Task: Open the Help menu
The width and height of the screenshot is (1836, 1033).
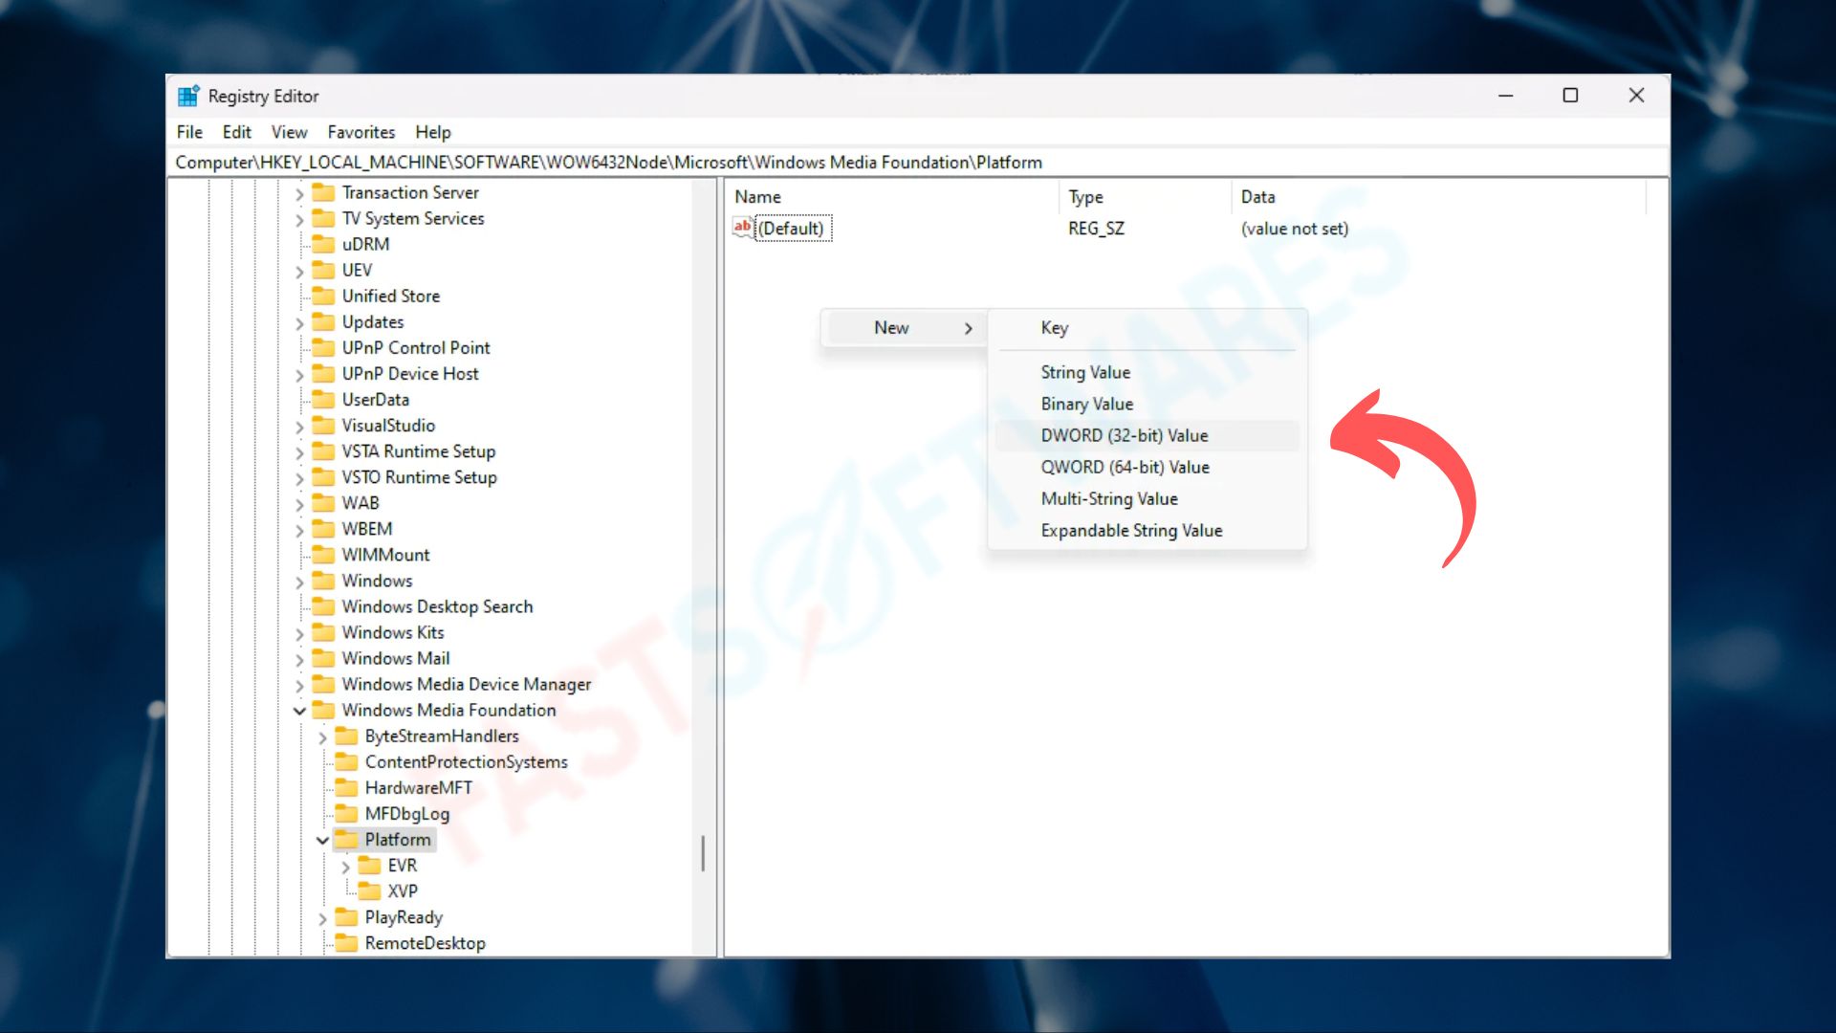Action: (x=432, y=132)
